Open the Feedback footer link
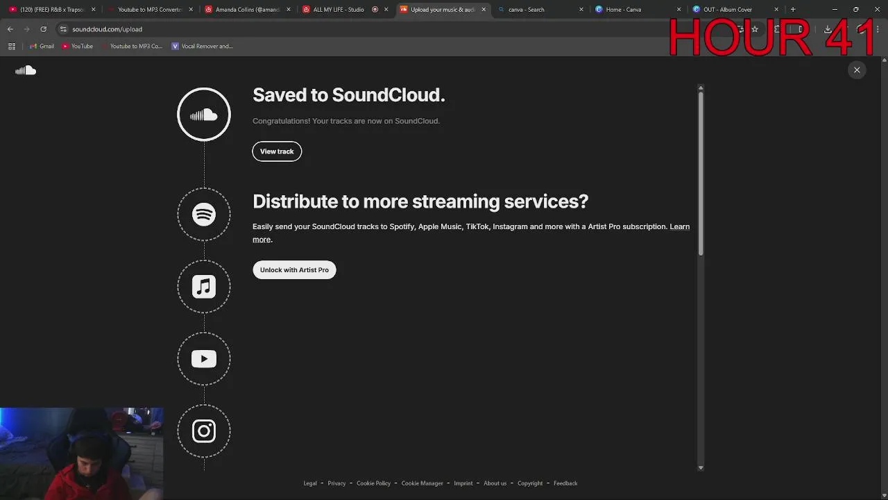 coord(565,483)
